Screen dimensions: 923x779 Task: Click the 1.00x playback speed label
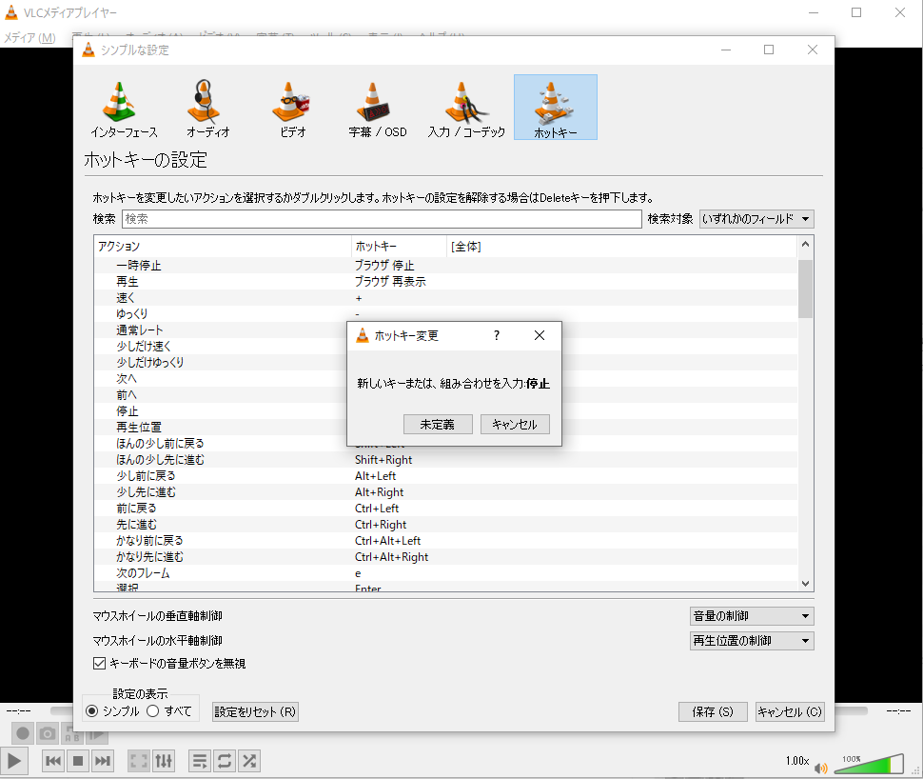797,761
